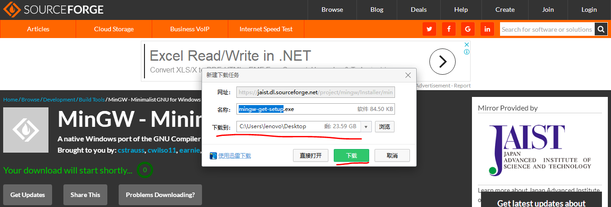The height and width of the screenshot is (207, 611).
Task: Click the SourceForge logo
Action: point(53,10)
